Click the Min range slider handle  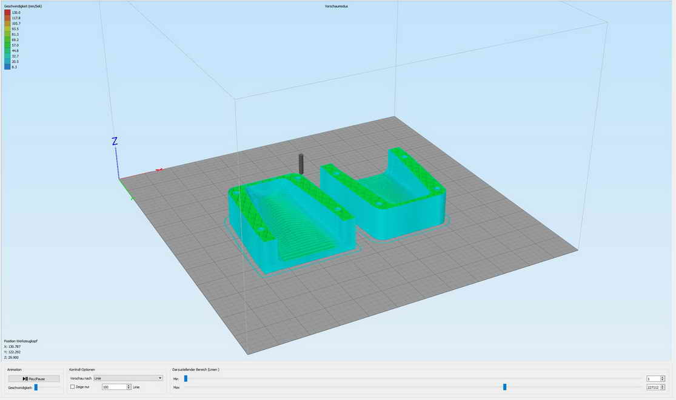tap(186, 379)
